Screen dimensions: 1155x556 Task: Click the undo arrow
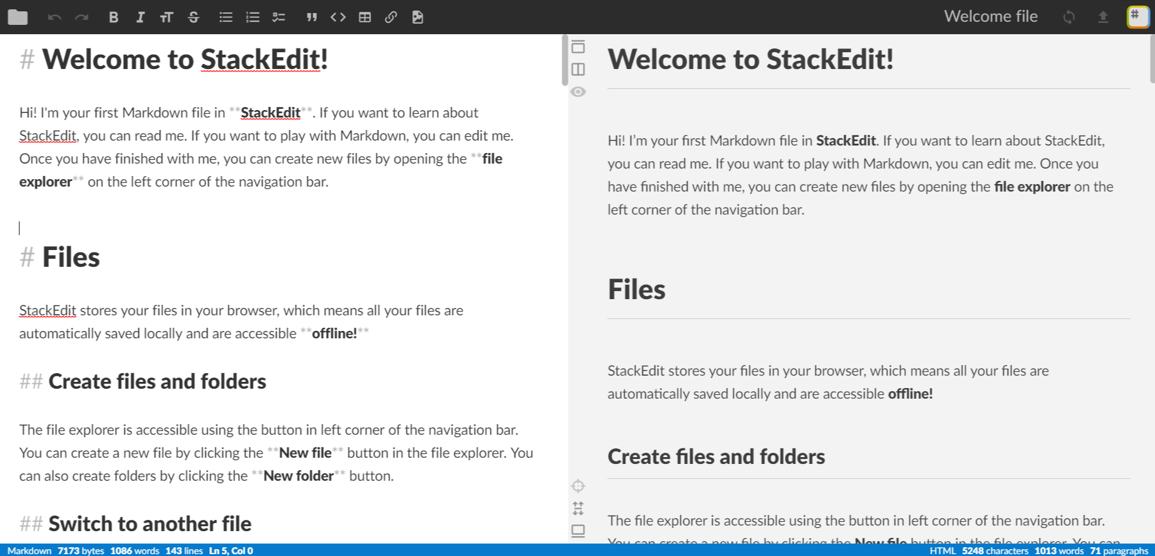click(x=55, y=17)
